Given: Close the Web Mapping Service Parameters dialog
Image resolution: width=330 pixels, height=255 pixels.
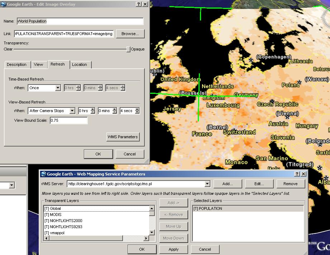Looking at the screenshot, I should tap(303, 174).
